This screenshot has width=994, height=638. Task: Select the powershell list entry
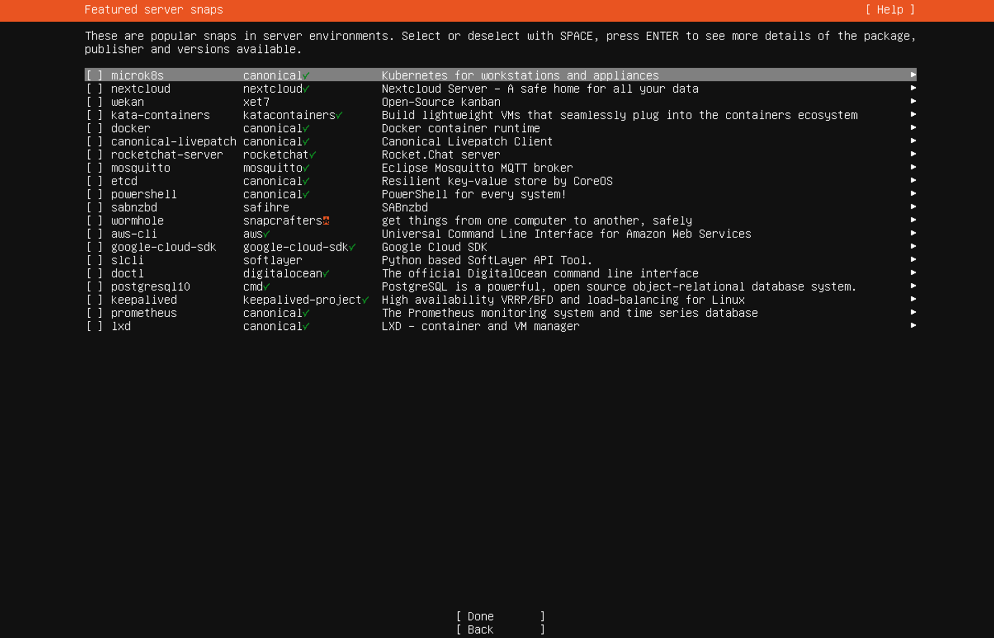(143, 194)
